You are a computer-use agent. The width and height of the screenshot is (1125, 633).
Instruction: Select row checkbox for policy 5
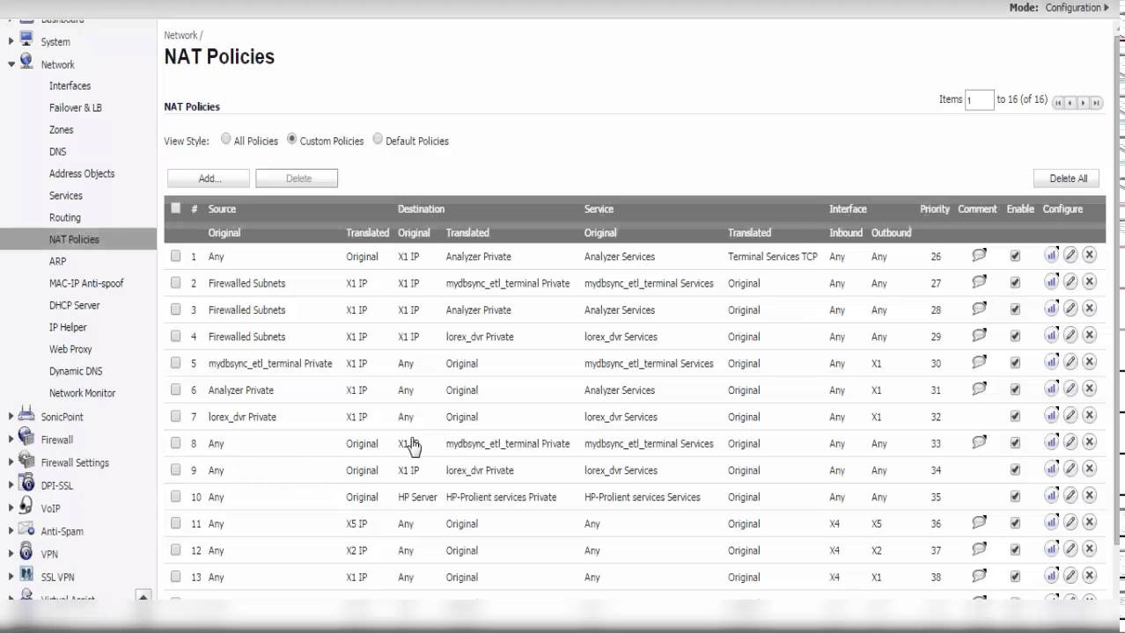tap(176, 362)
